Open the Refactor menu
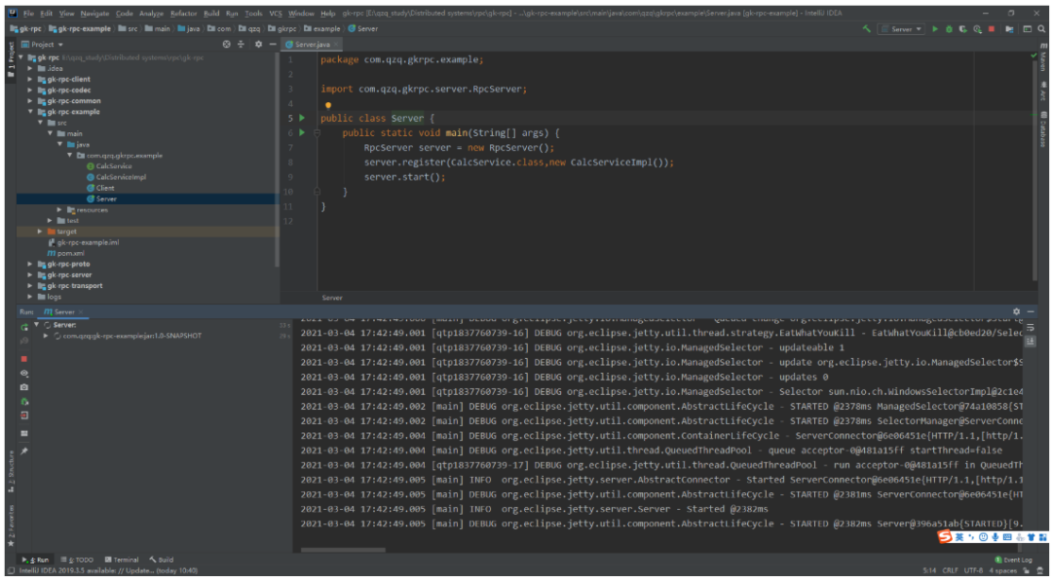The image size is (1052, 578). pyautogui.click(x=183, y=14)
